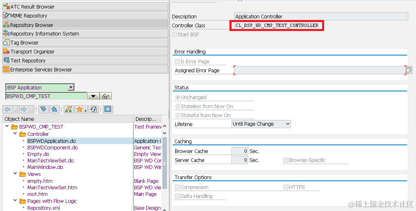Image resolution: width=416 pixels, height=211 pixels.
Task: Toggle the Start BSP checkbox
Action: click(x=175, y=34)
